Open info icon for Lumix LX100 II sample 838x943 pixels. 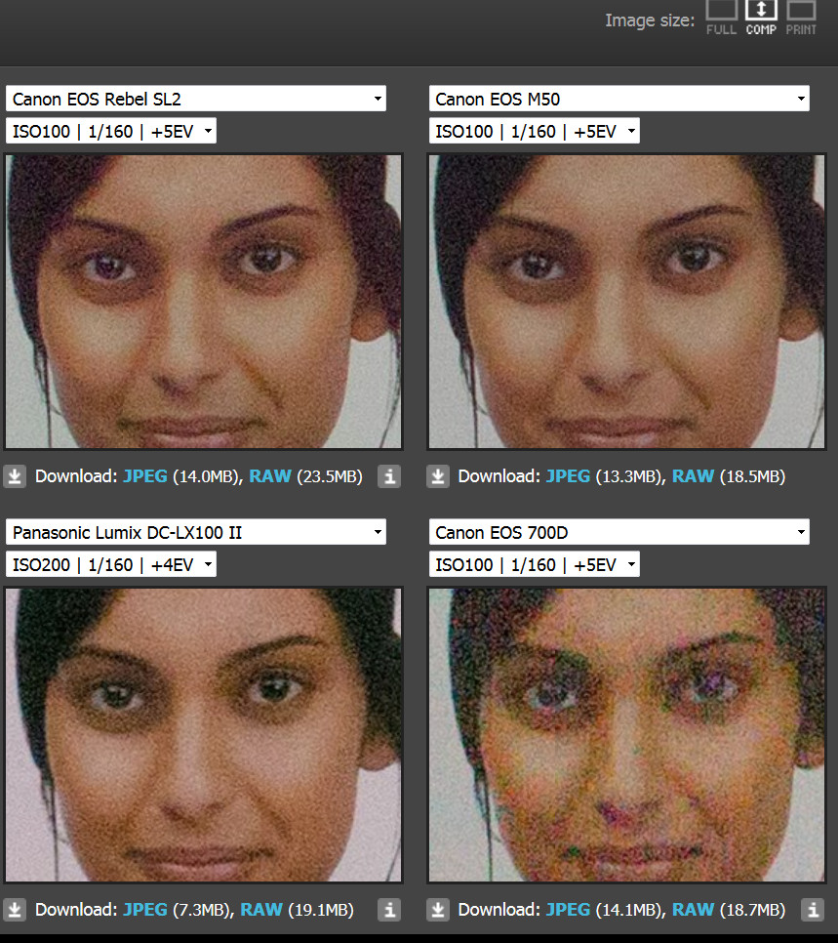click(x=389, y=910)
